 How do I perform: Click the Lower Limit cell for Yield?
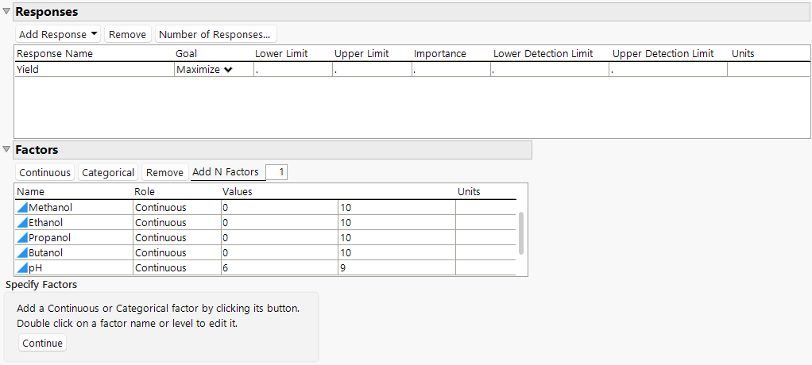293,70
